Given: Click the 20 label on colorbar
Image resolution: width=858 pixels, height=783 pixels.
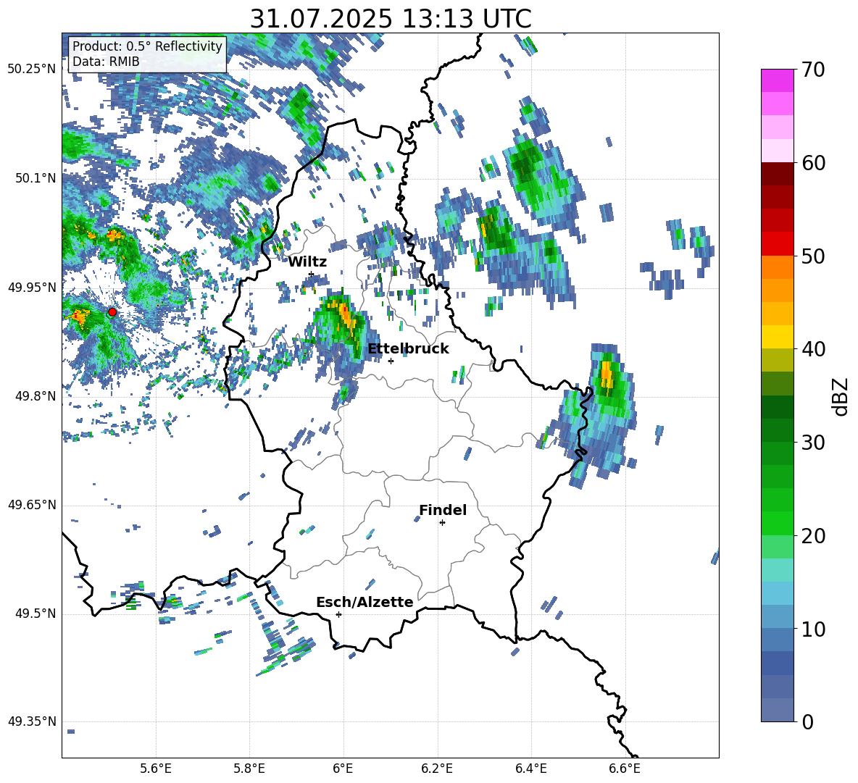Looking at the screenshot, I should [813, 536].
